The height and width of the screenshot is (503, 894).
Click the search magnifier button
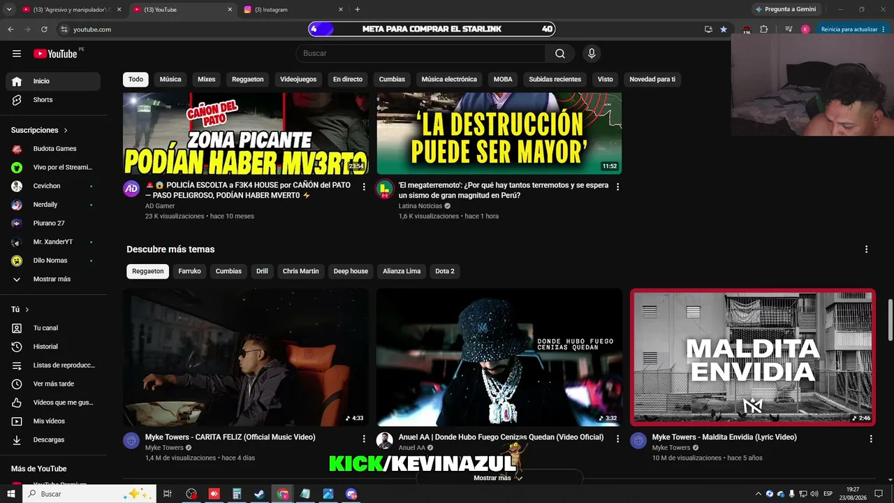[560, 54]
